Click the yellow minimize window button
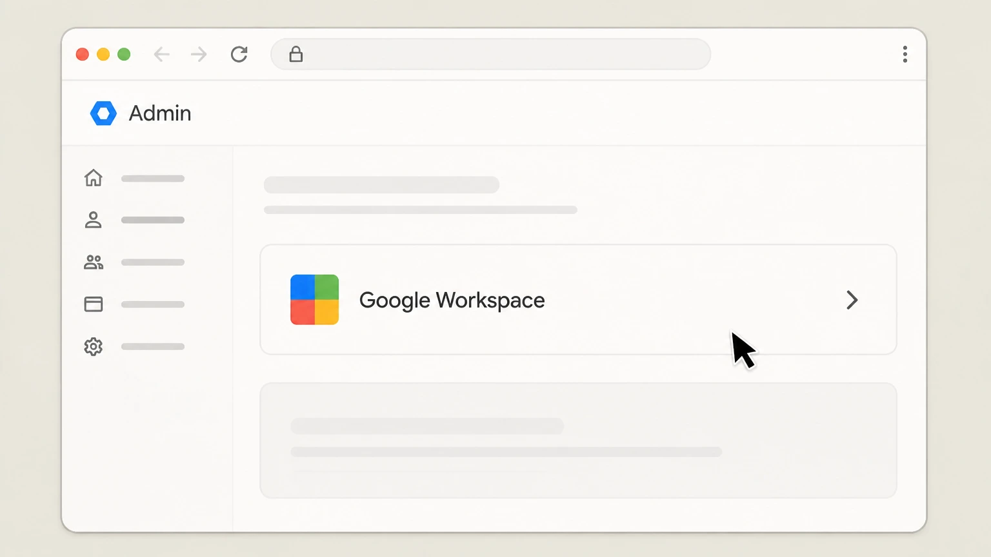The height and width of the screenshot is (557, 991). pyautogui.click(x=103, y=54)
